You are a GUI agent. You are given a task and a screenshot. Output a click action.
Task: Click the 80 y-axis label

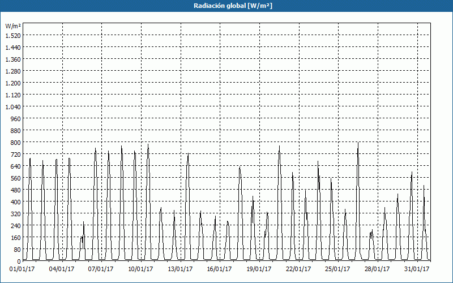point(18,250)
